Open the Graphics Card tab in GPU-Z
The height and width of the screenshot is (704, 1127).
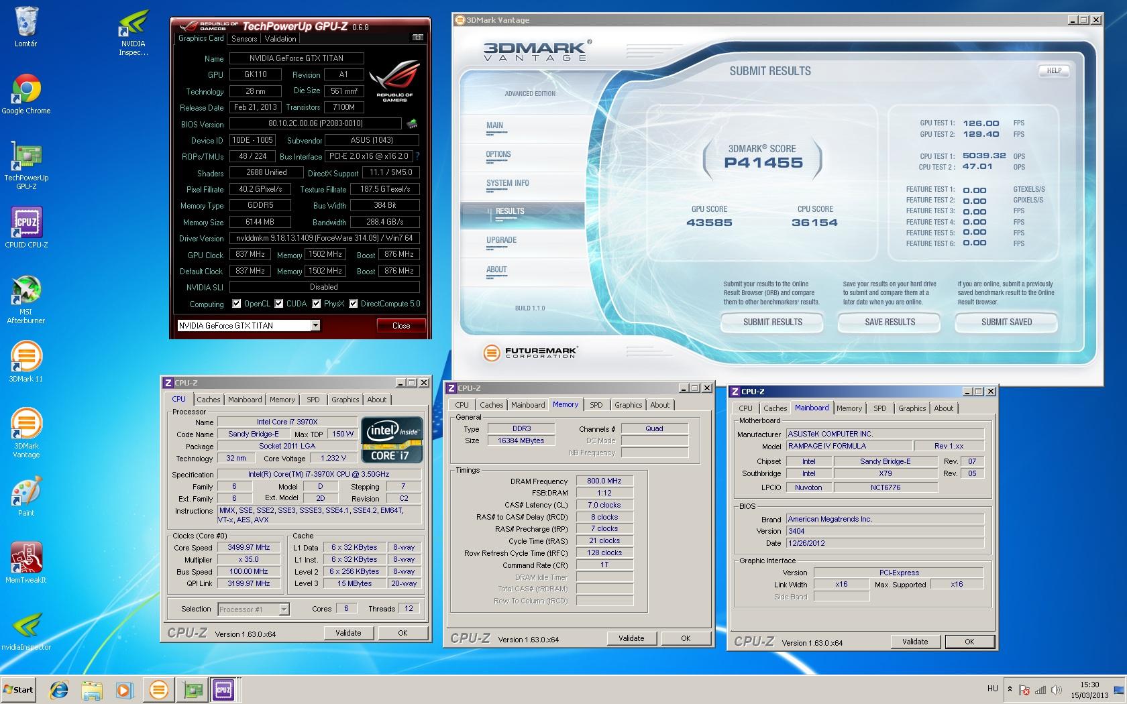click(201, 38)
